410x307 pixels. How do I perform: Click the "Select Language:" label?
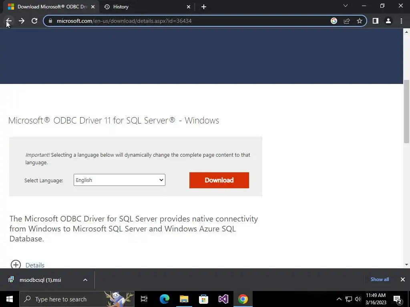pos(44,180)
